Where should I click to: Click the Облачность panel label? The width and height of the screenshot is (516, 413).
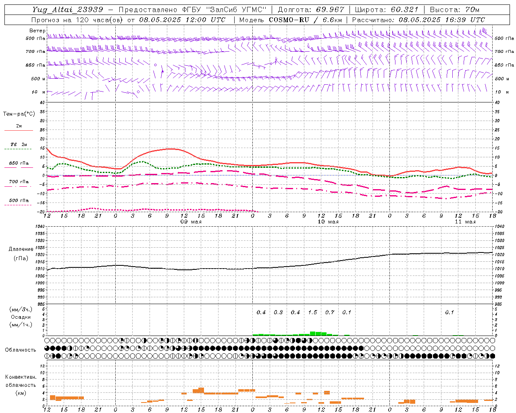[21, 350]
